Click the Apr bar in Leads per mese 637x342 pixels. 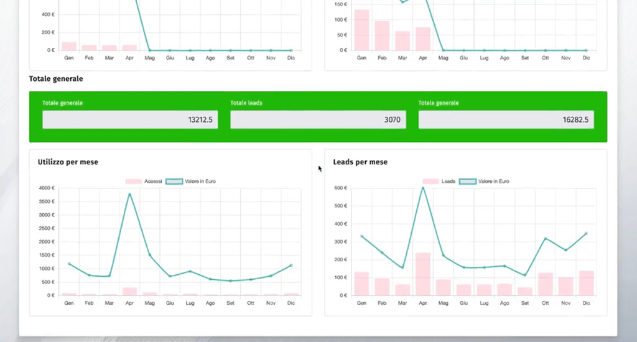coord(423,274)
